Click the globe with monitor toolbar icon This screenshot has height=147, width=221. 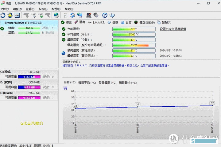[80, 15]
